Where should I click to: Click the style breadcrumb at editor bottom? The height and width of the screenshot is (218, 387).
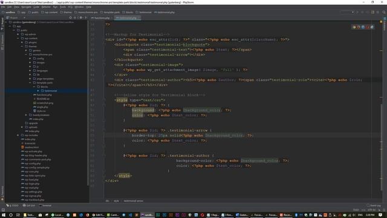(116, 201)
